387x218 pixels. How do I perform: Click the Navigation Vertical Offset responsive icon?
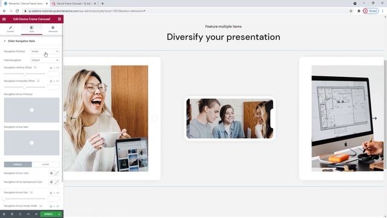[x=35, y=67]
